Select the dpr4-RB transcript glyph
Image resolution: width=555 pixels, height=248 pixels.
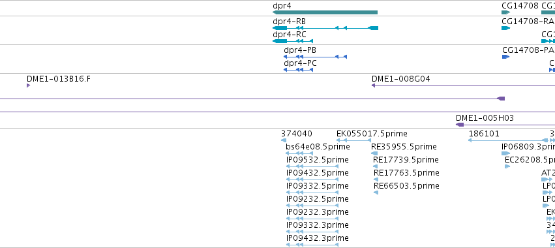click(x=325, y=28)
